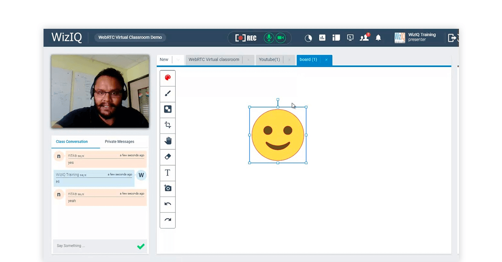Open the class timer pie icon
The width and height of the screenshot is (502, 262).
pyautogui.click(x=308, y=38)
